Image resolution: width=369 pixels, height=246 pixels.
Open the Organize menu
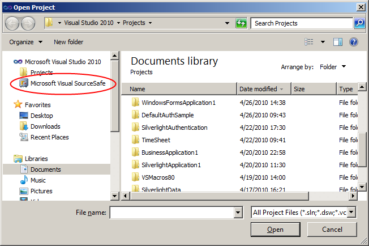(25, 42)
